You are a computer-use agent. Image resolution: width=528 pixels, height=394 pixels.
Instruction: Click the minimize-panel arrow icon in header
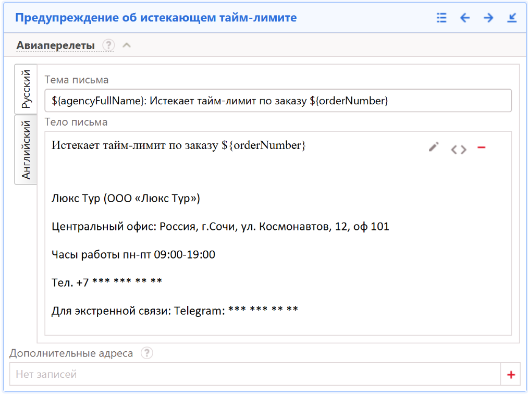(512, 18)
